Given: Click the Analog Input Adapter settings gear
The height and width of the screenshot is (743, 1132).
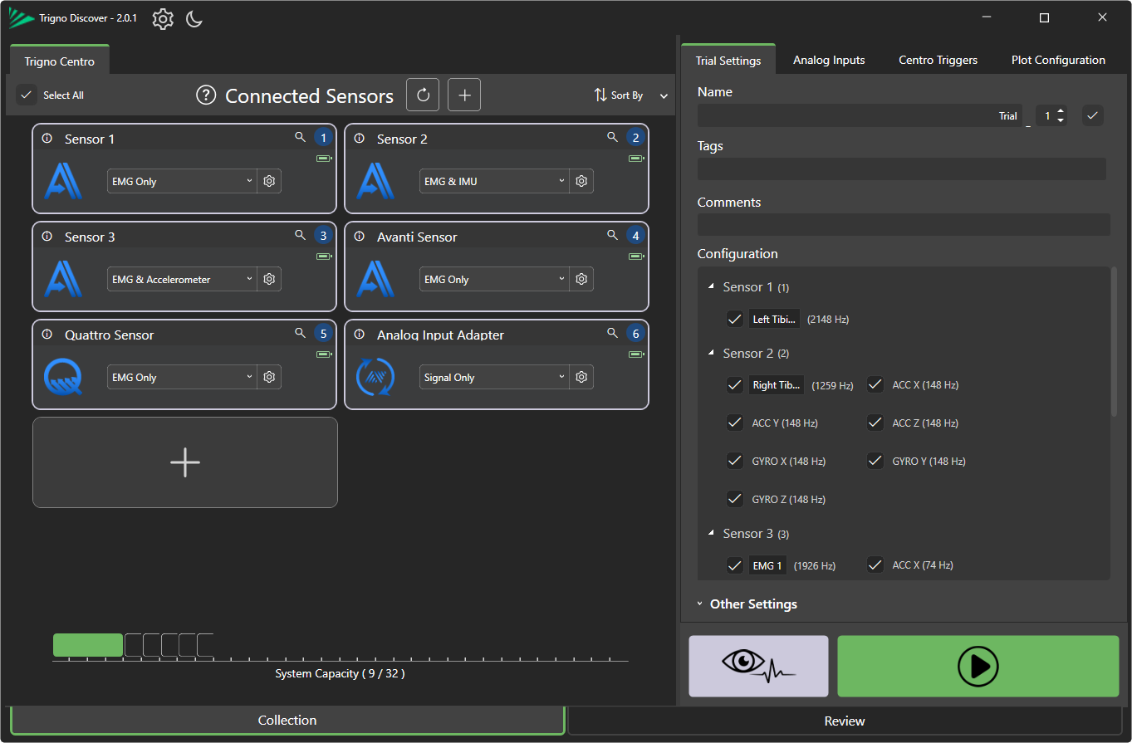Looking at the screenshot, I should pos(581,377).
